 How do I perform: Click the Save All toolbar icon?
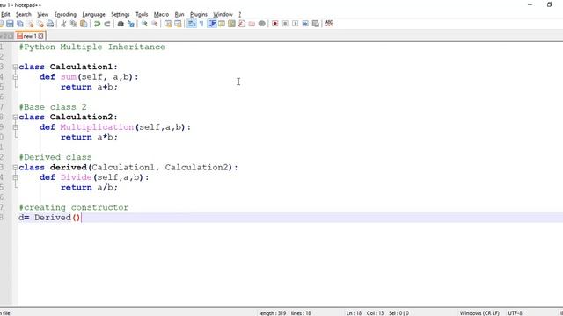20,24
